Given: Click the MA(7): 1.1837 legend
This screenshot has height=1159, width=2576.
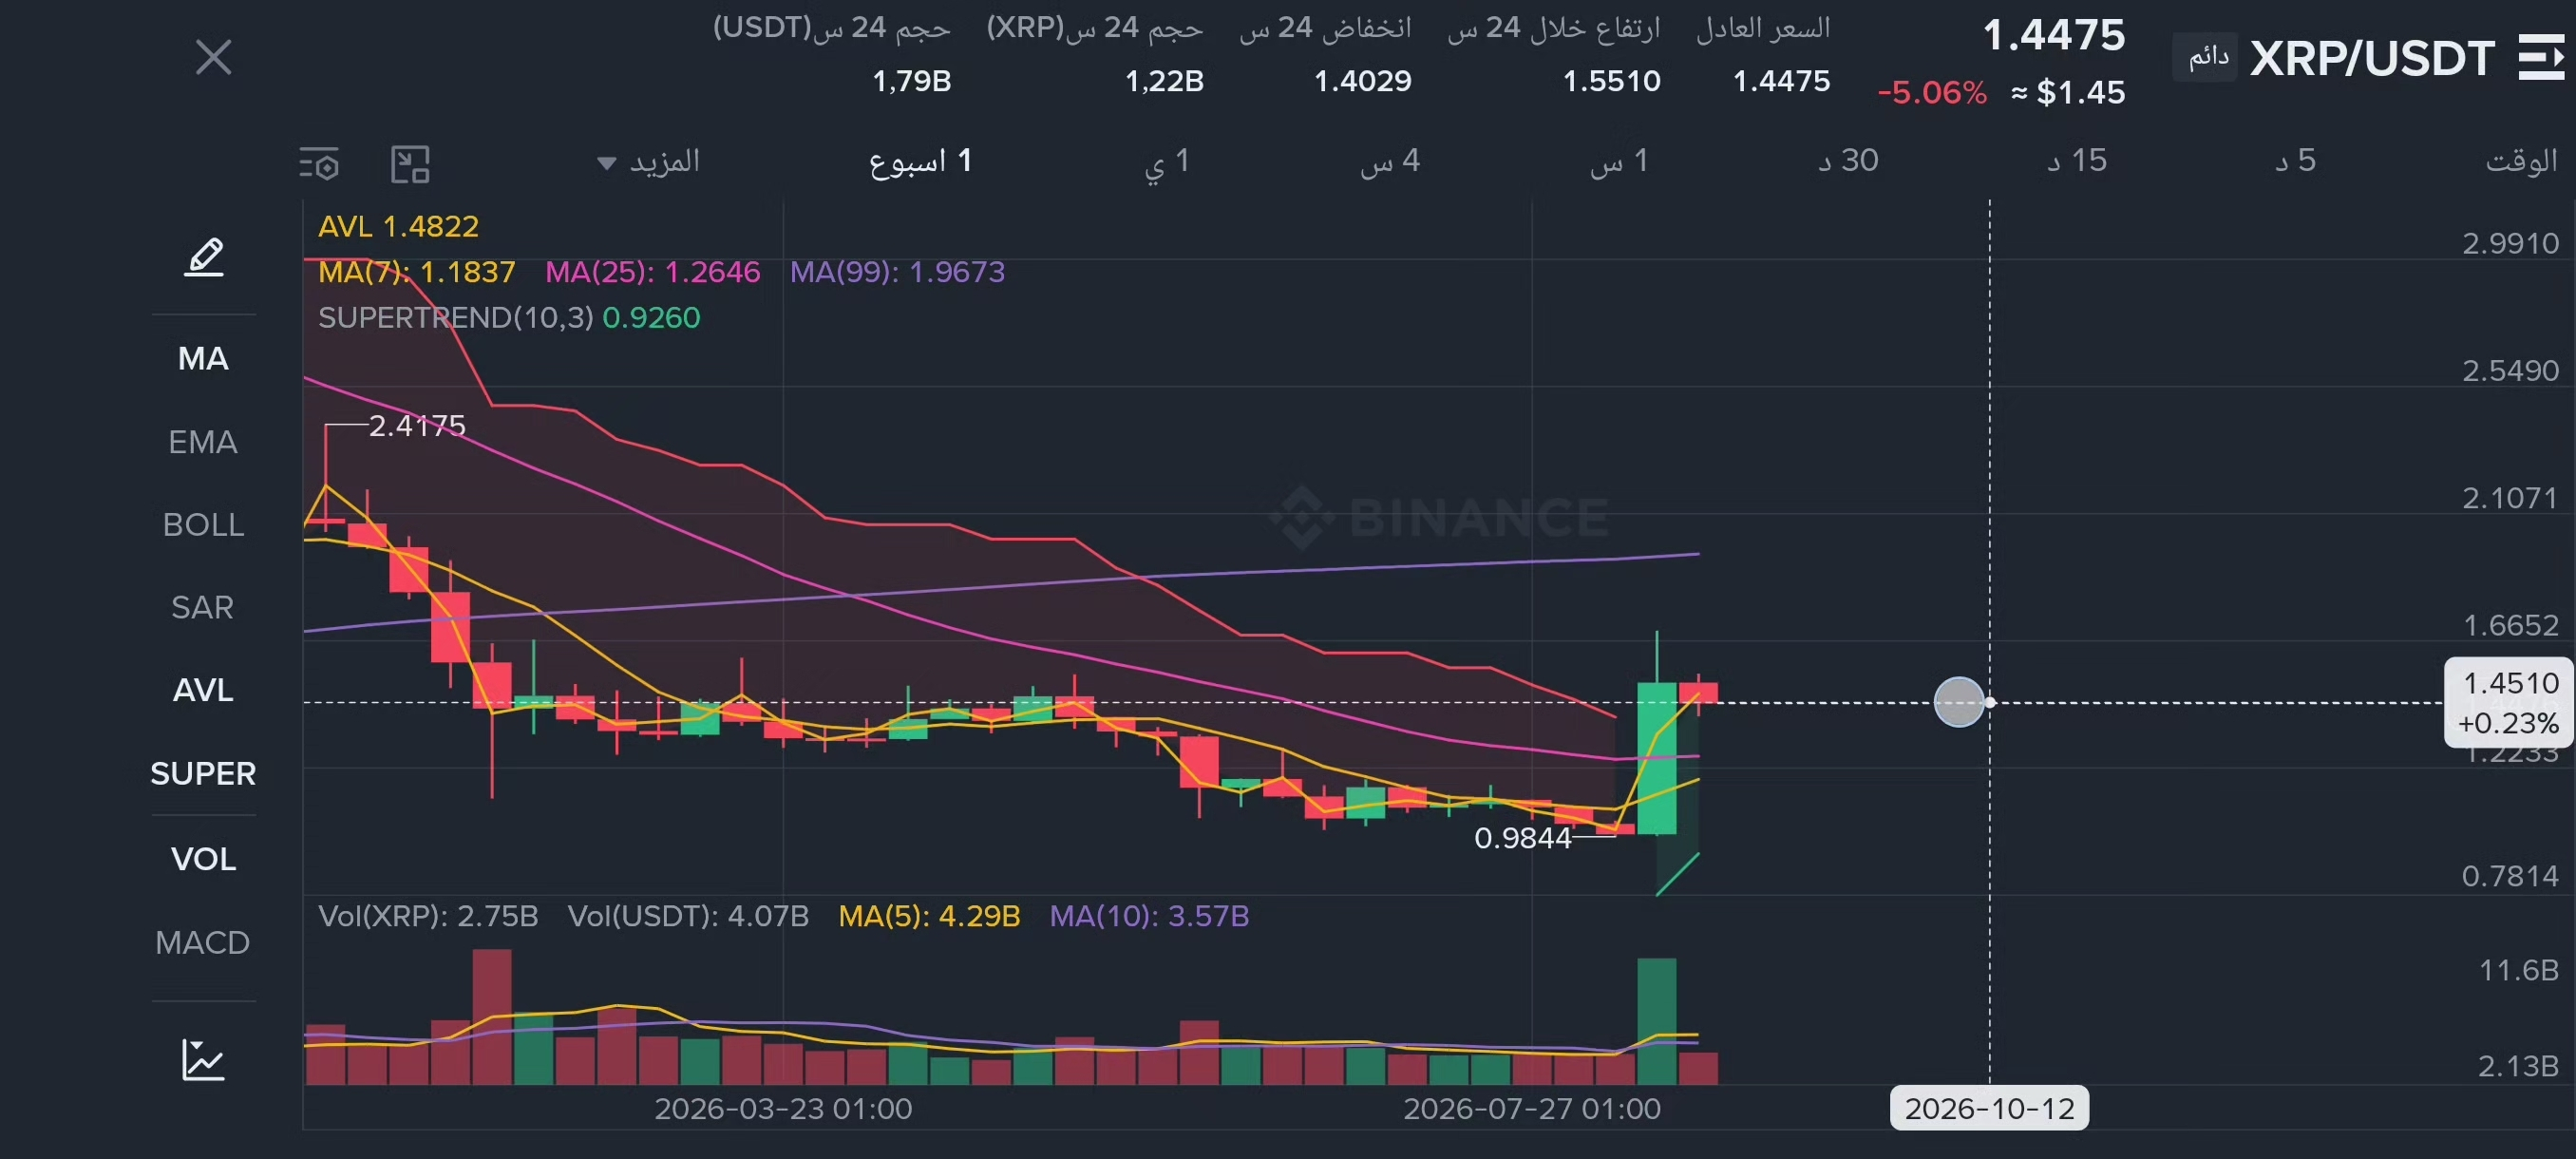Looking at the screenshot, I should click(416, 272).
